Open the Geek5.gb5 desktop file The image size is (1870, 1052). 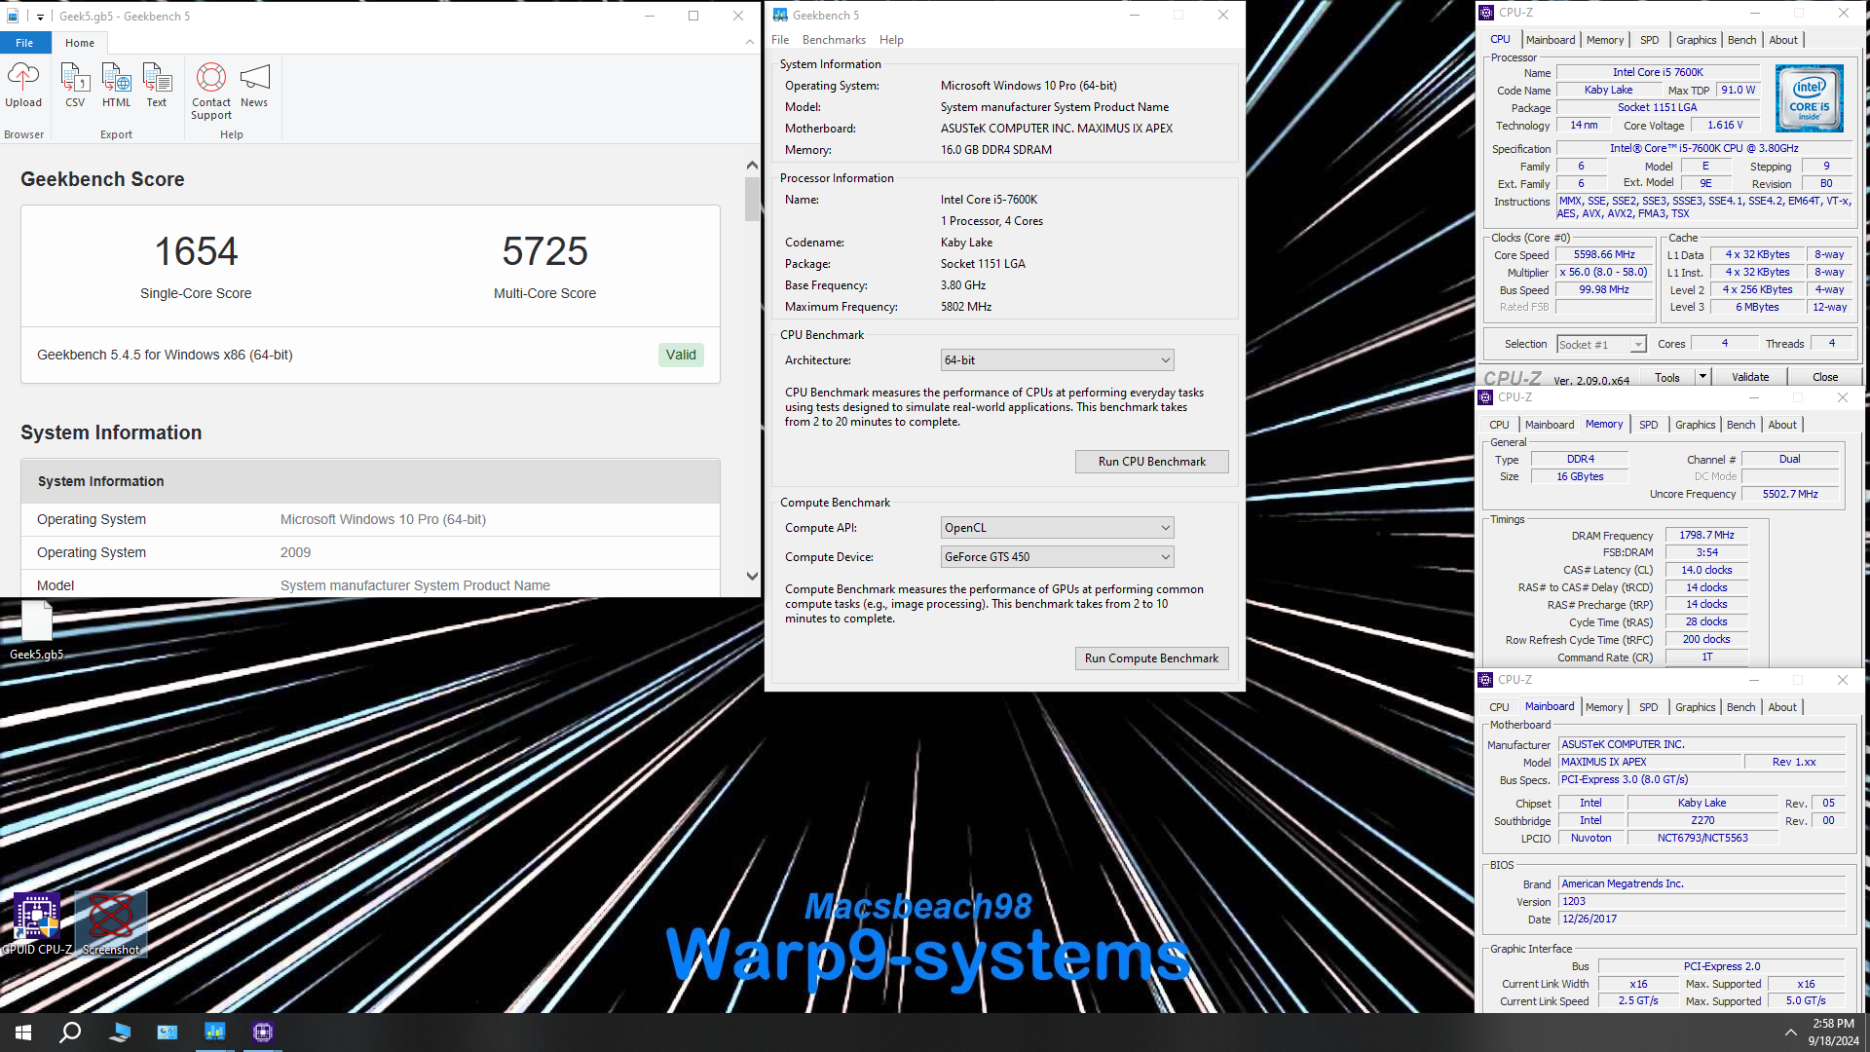click(x=37, y=631)
